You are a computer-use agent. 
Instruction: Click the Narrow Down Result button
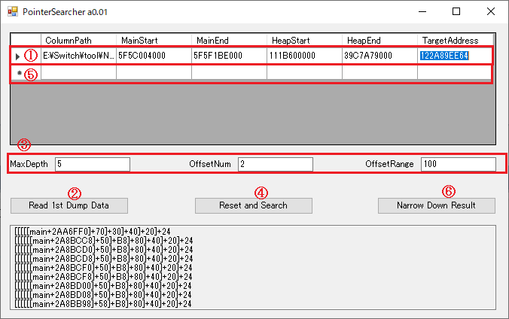[x=437, y=205]
